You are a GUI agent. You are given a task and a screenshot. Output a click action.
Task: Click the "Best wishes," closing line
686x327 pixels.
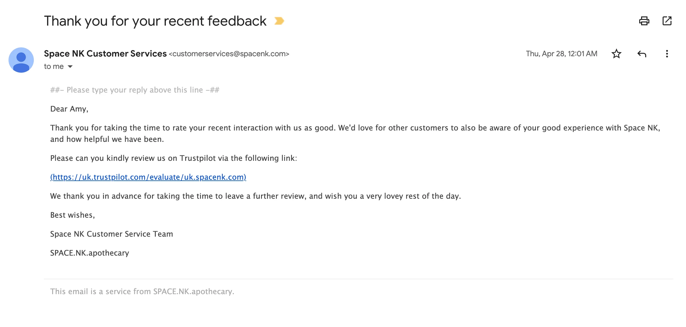(72, 215)
